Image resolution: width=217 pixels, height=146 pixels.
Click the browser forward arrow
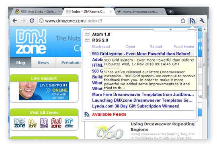[x=23, y=21]
